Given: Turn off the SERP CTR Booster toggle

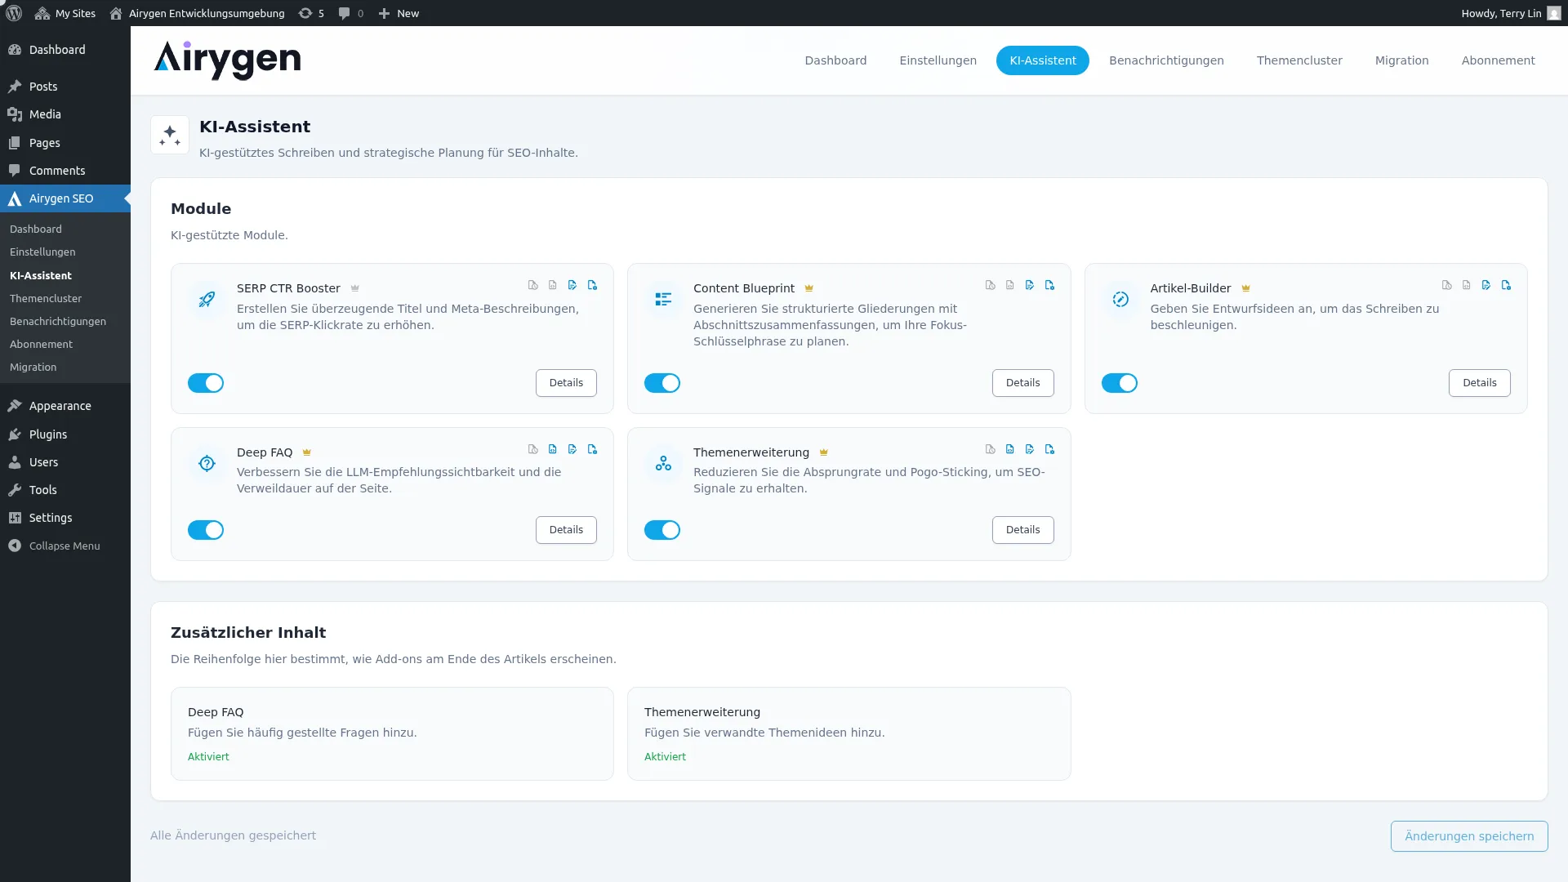Looking at the screenshot, I should (206, 383).
